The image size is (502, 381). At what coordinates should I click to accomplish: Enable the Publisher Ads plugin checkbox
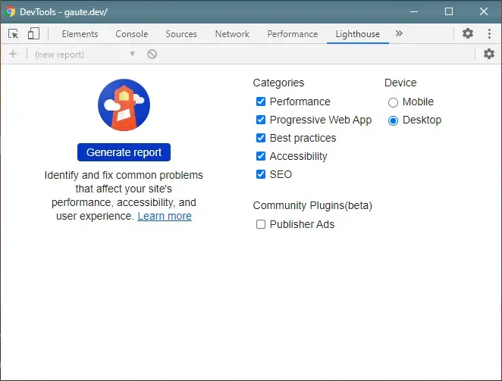[261, 224]
